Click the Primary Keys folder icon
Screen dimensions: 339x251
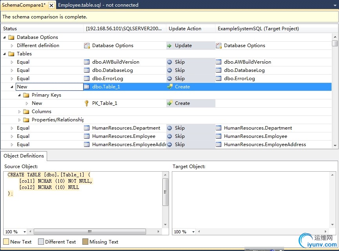point(26,95)
